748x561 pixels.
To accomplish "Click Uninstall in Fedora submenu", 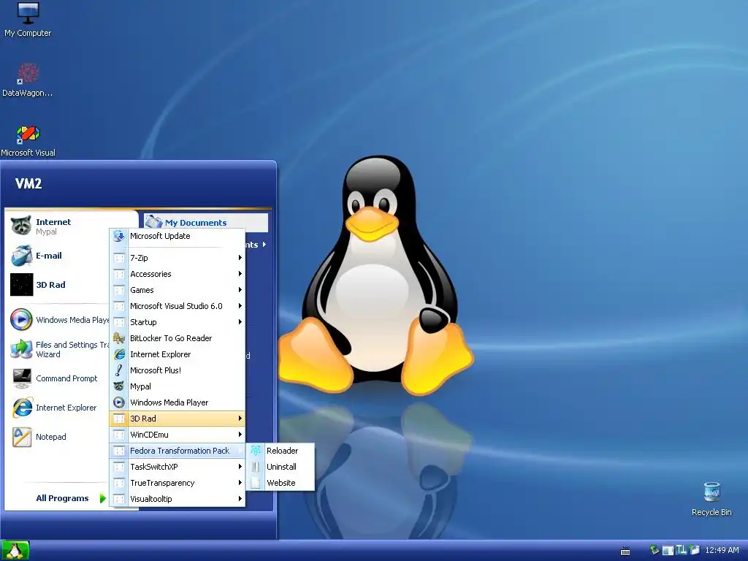I will click(x=280, y=467).
